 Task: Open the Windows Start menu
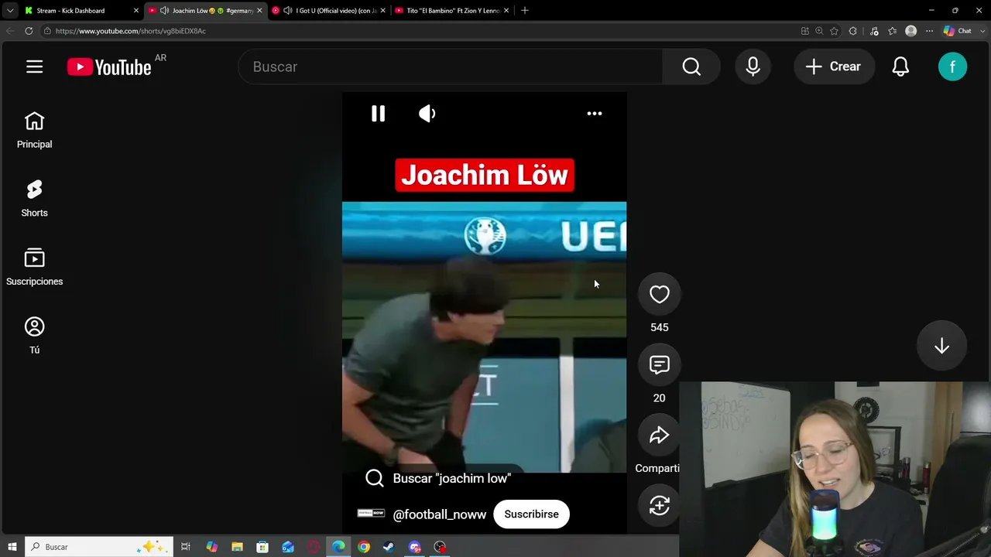click(x=12, y=547)
